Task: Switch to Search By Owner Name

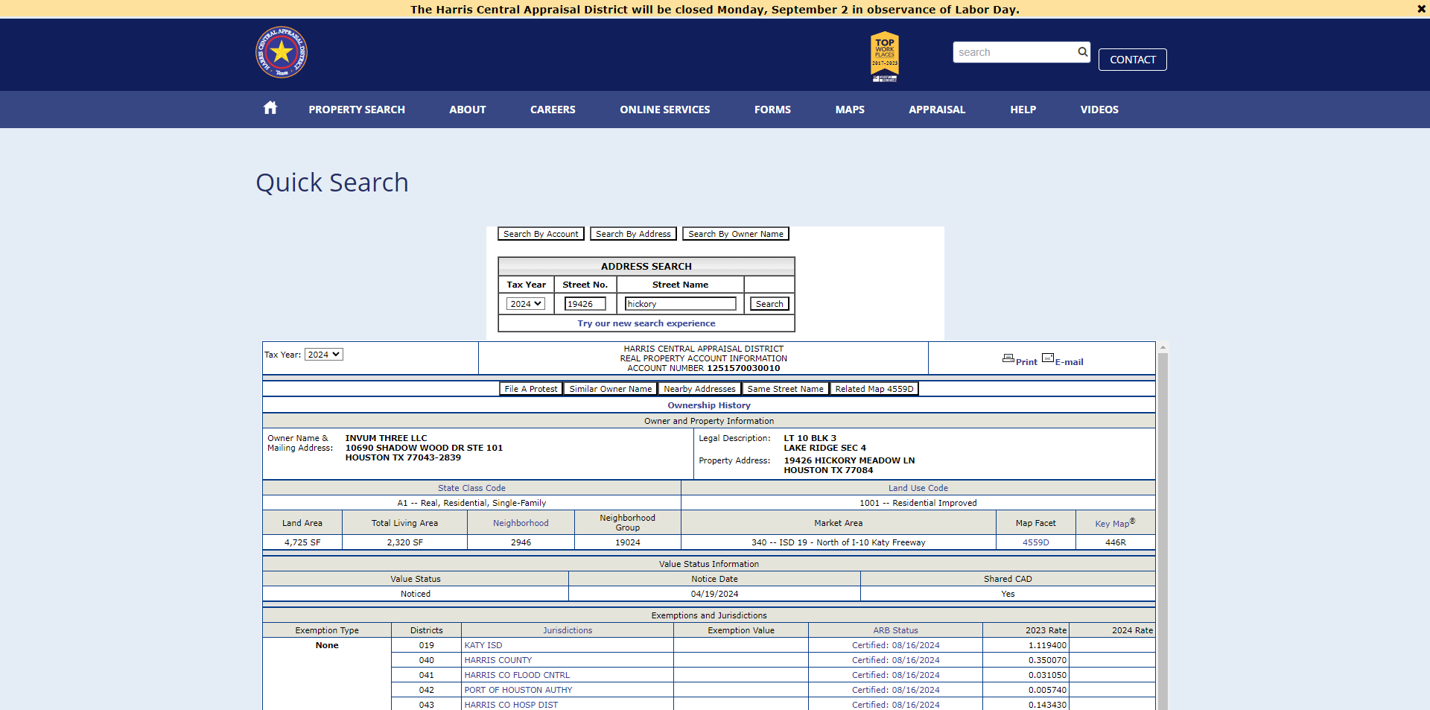Action: click(736, 234)
